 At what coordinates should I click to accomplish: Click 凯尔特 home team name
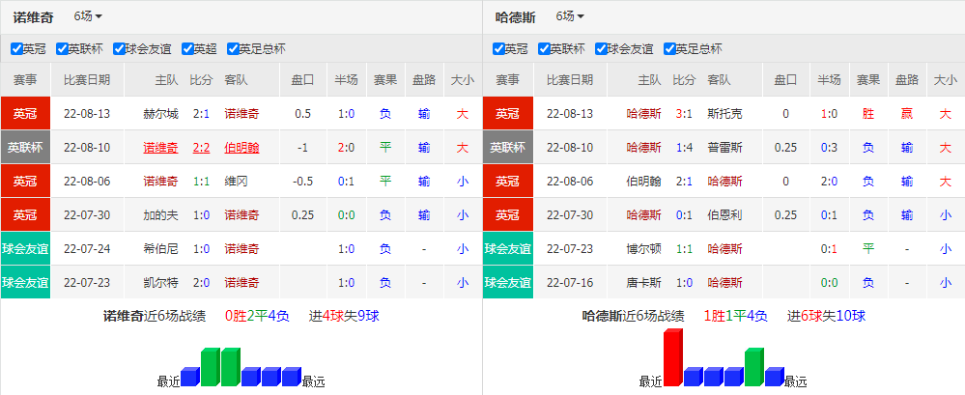(x=160, y=283)
